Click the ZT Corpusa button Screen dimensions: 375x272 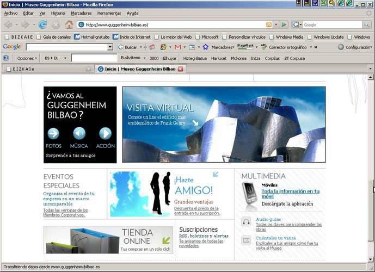(294, 58)
